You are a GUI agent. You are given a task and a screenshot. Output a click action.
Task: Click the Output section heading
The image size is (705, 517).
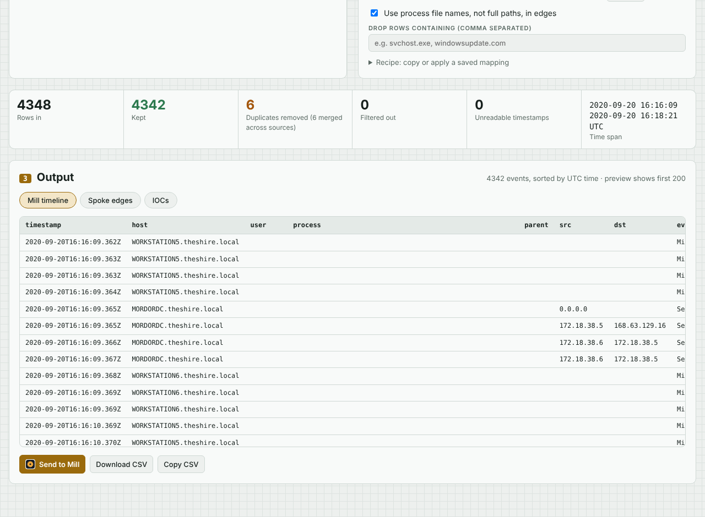click(55, 177)
